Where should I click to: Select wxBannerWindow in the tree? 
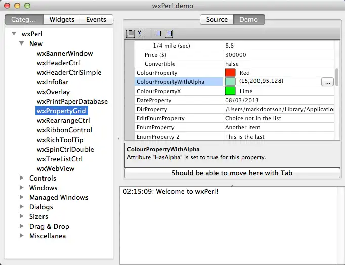65,53
